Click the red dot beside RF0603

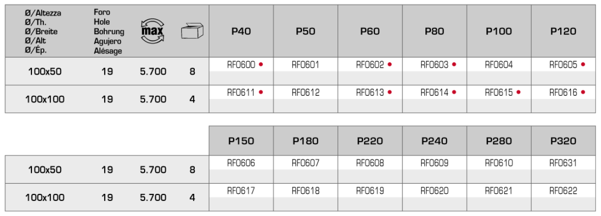click(x=454, y=64)
